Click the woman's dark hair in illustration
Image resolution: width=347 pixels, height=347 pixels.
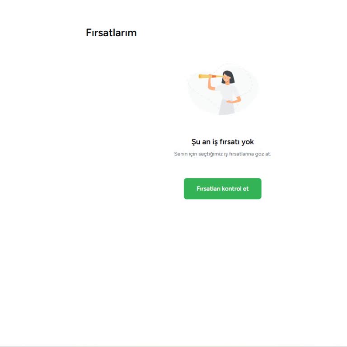(229, 77)
